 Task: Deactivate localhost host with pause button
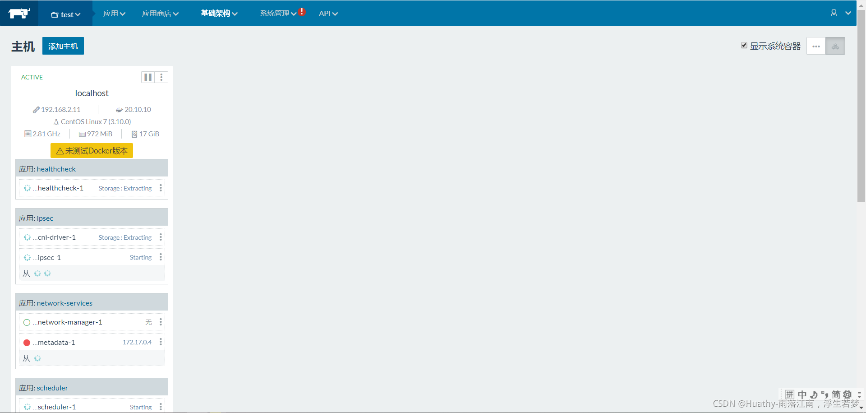[148, 77]
